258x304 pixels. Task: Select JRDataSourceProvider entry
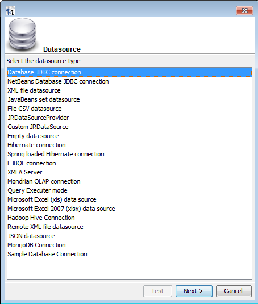pos(130,118)
